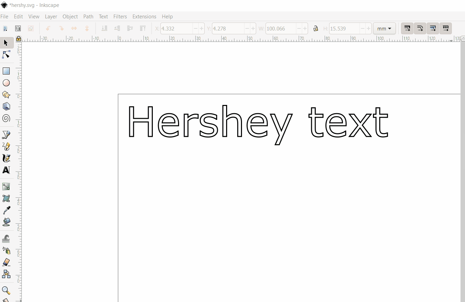Click the vertical scrollbar at right edge
465x302 pixels.
pos(463,171)
